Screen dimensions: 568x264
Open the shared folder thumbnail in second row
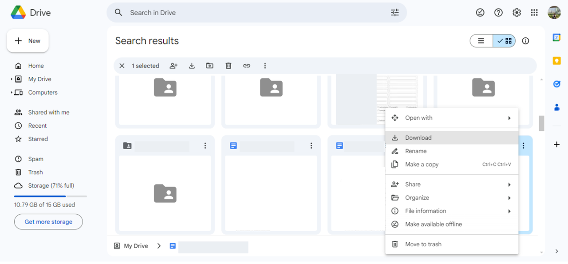tap(165, 193)
